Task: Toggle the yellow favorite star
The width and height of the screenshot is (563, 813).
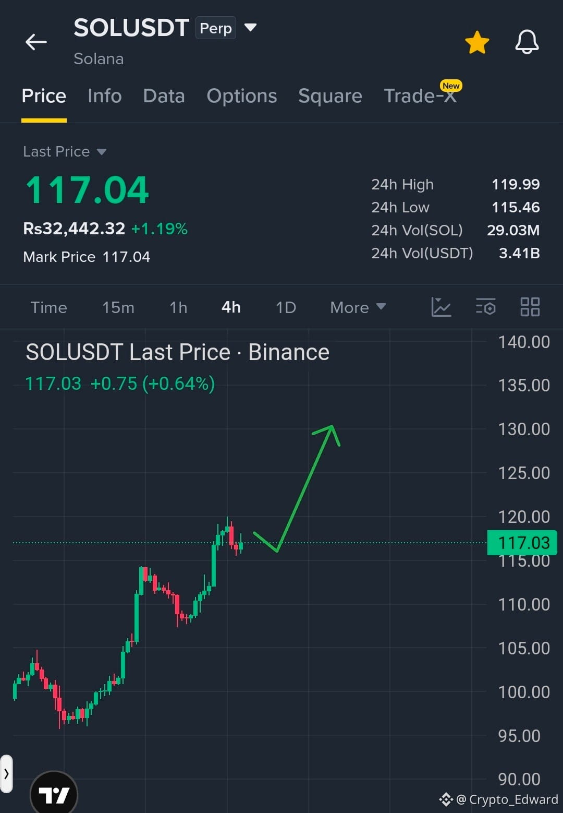Action: tap(477, 42)
